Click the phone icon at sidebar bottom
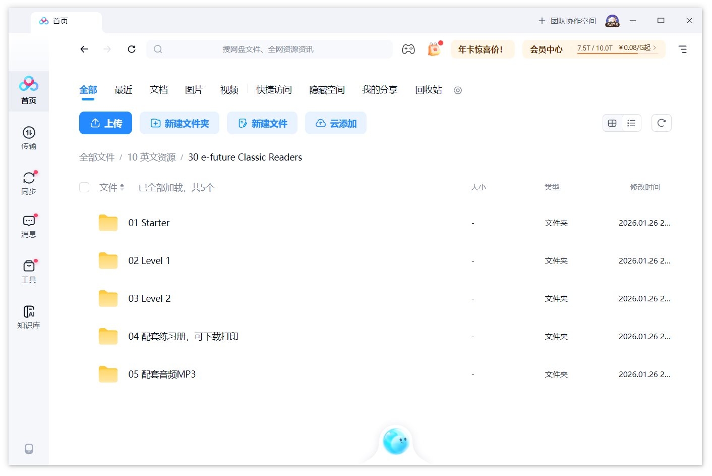 click(x=29, y=449)
